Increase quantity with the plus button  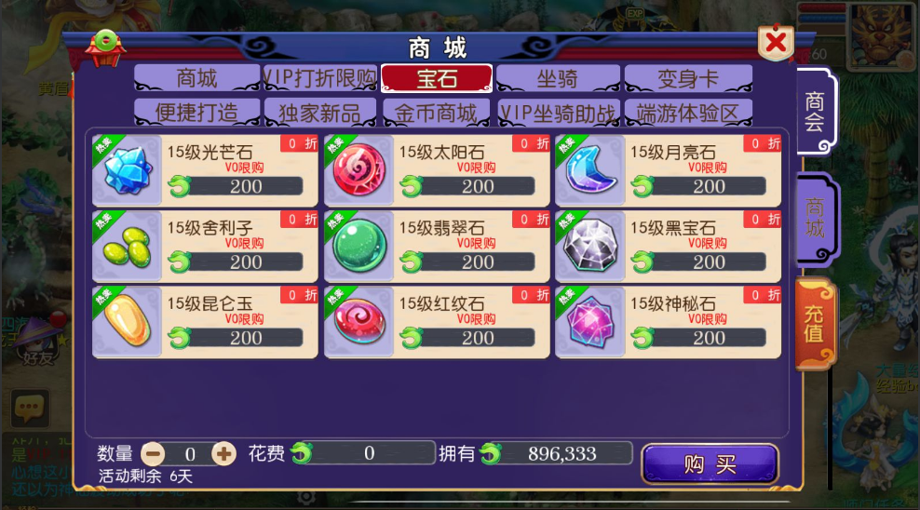pyautogui.click(x=223, y=454)
